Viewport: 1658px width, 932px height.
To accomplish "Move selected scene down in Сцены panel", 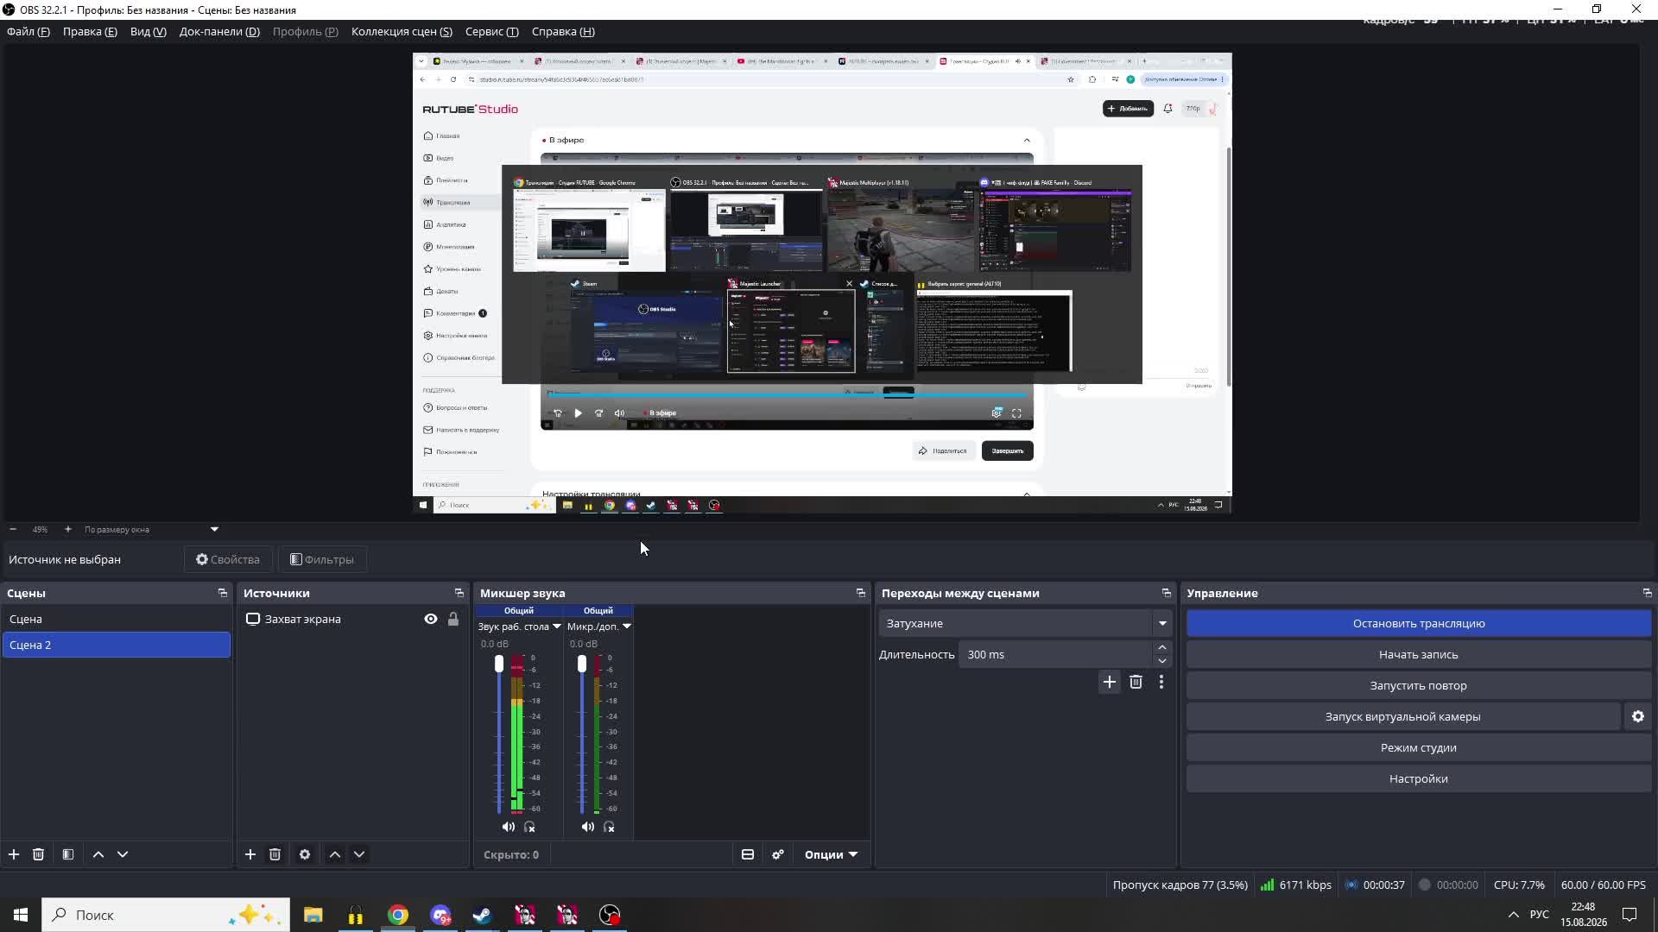I will (x=123, y=854).
